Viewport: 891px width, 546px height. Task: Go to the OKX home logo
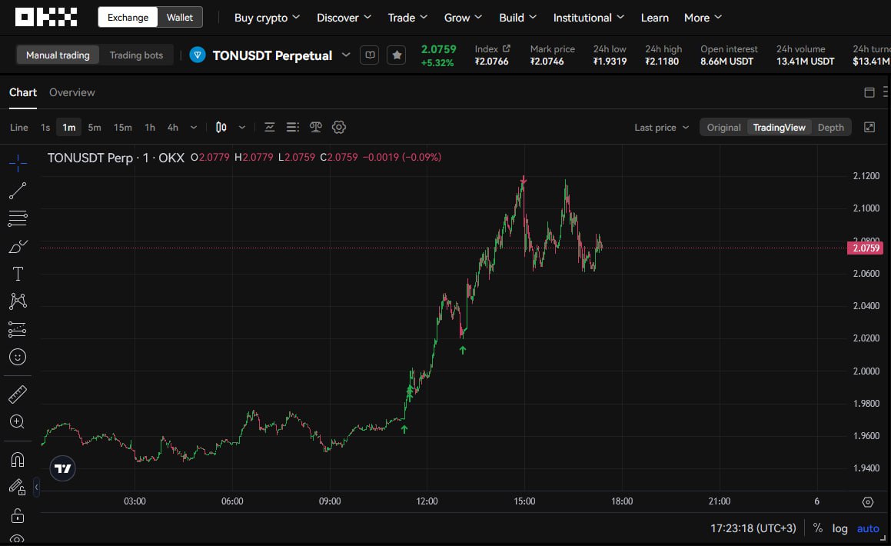coord(46,17)
